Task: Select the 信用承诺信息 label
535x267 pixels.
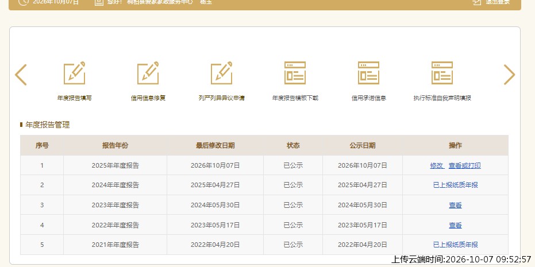Action: click(368, 98)
